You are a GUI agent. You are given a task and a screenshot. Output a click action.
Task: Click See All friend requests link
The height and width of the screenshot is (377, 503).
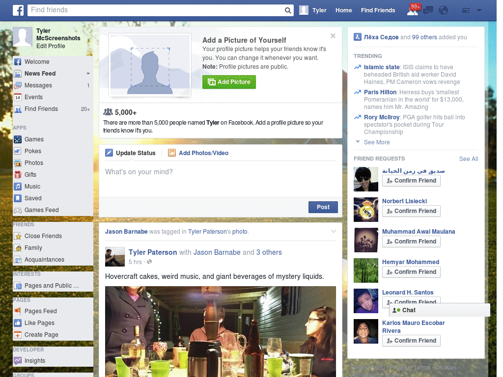tap(468, 159)
